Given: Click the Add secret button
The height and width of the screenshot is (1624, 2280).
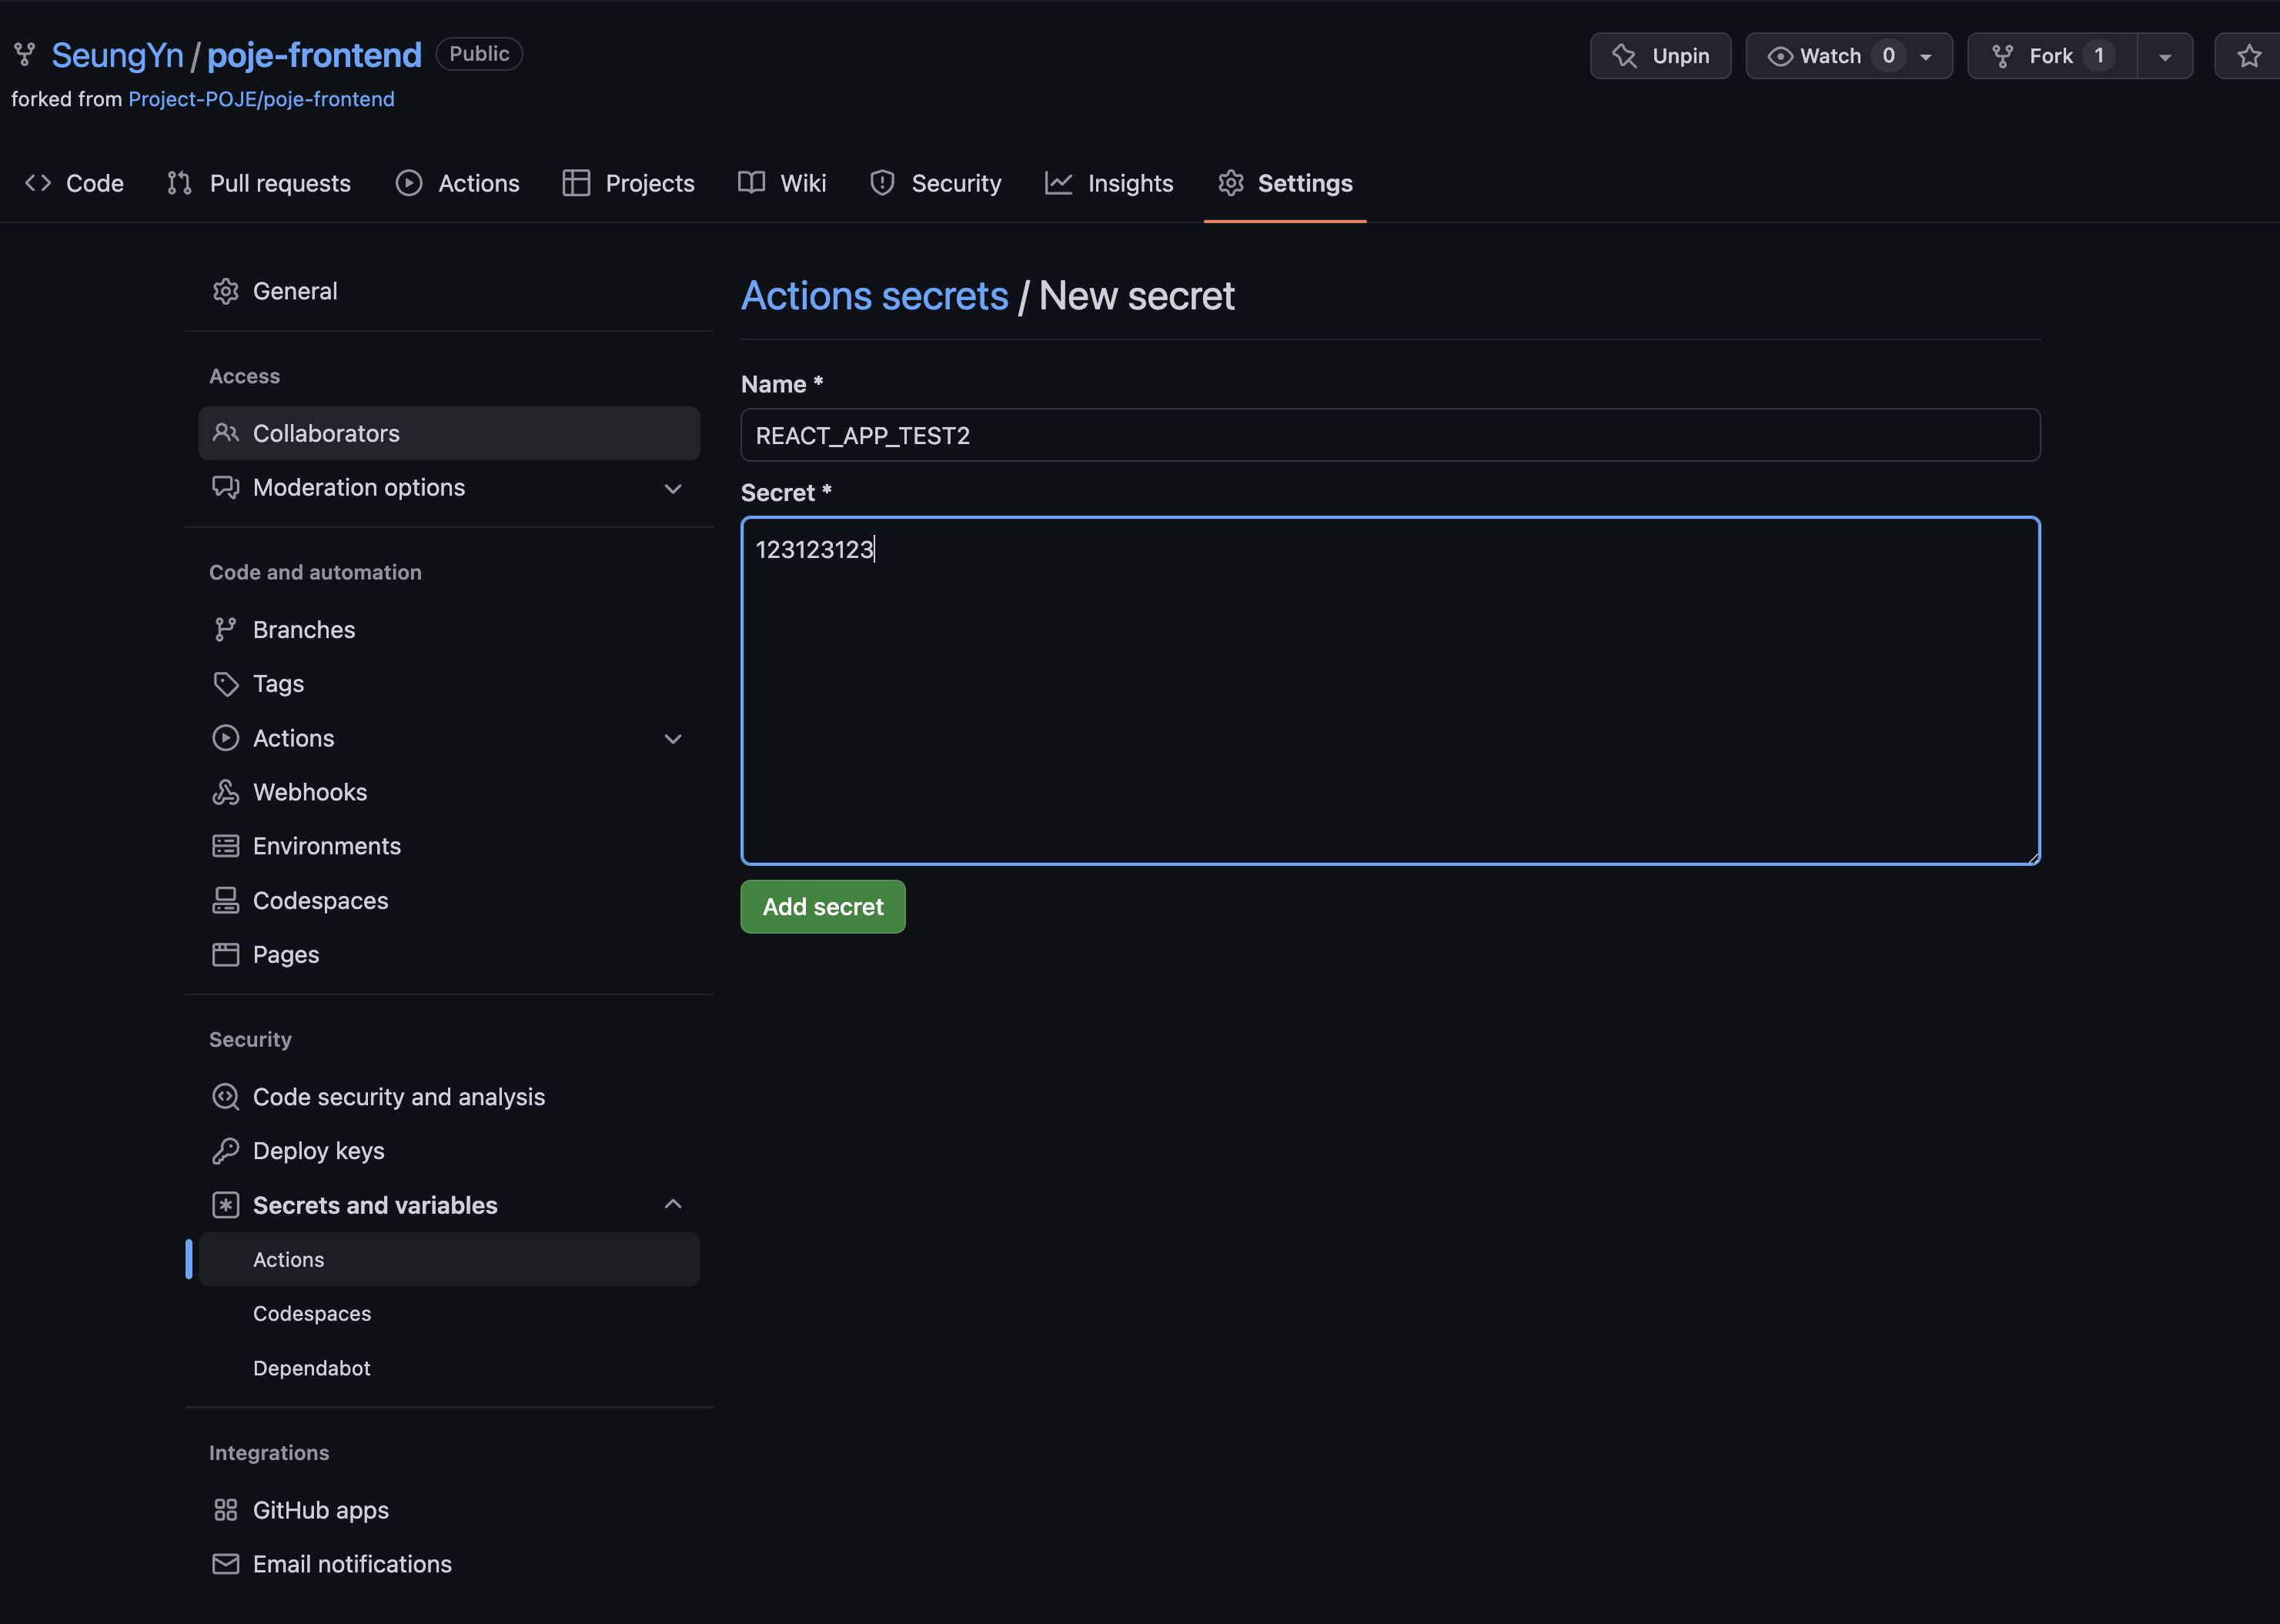Looking at the screenshot, I should tap(823, 907).
